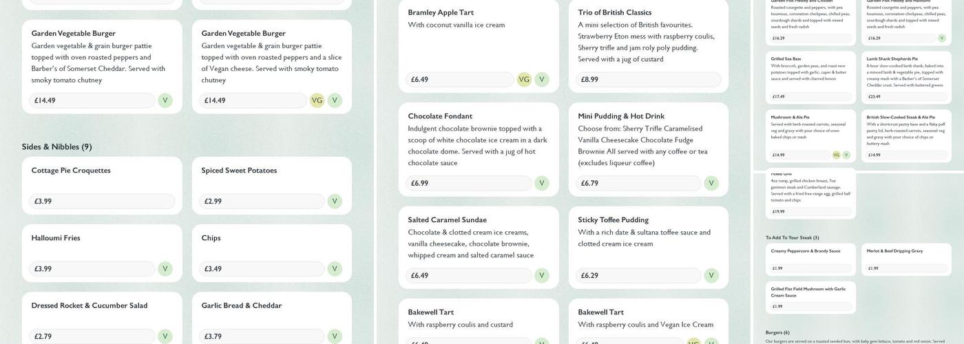
Task: Click the V badge on Halloumi Fries
Action: pos(165,269)
